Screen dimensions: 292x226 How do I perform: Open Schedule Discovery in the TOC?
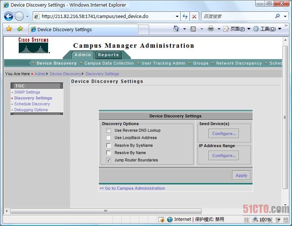32,104
